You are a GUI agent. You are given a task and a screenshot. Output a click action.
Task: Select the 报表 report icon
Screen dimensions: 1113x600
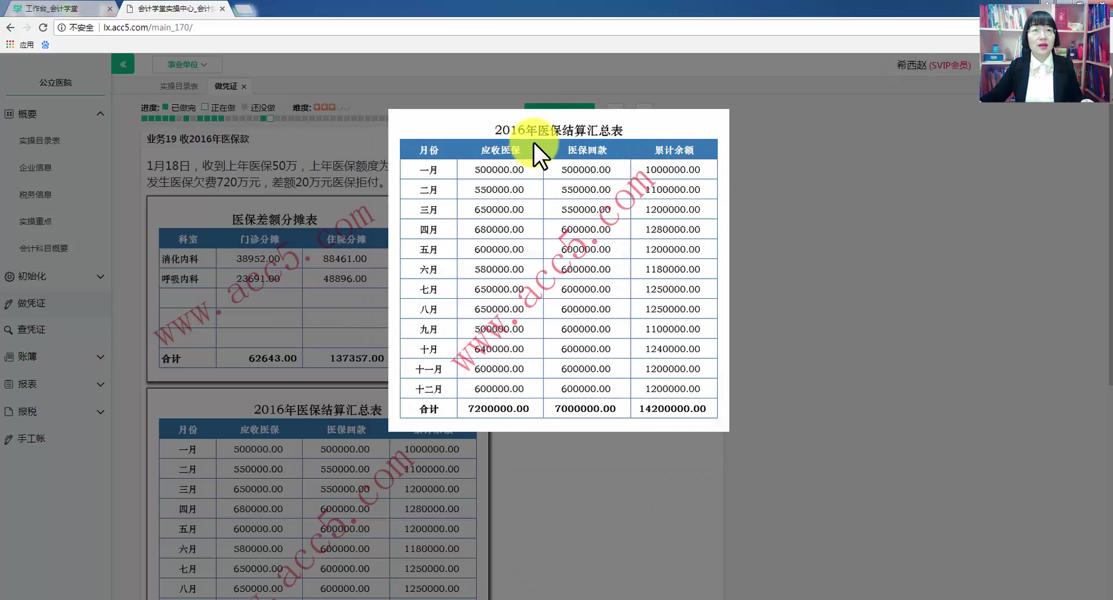click(8, 384)
